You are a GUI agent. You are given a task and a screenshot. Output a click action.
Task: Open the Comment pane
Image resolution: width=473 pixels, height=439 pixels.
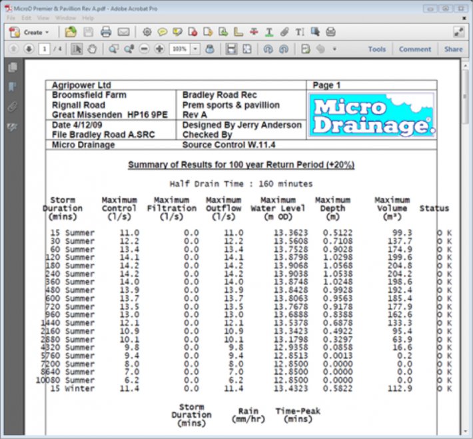415,49
